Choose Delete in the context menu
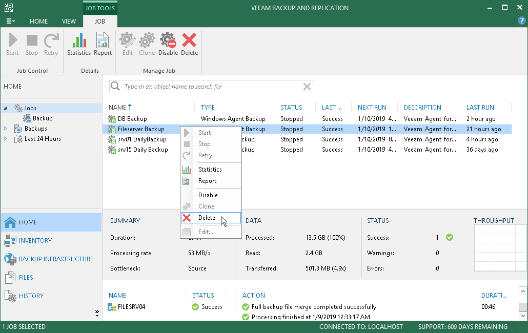528x333 pixels. pyautogui.click(x=211, y=218)
